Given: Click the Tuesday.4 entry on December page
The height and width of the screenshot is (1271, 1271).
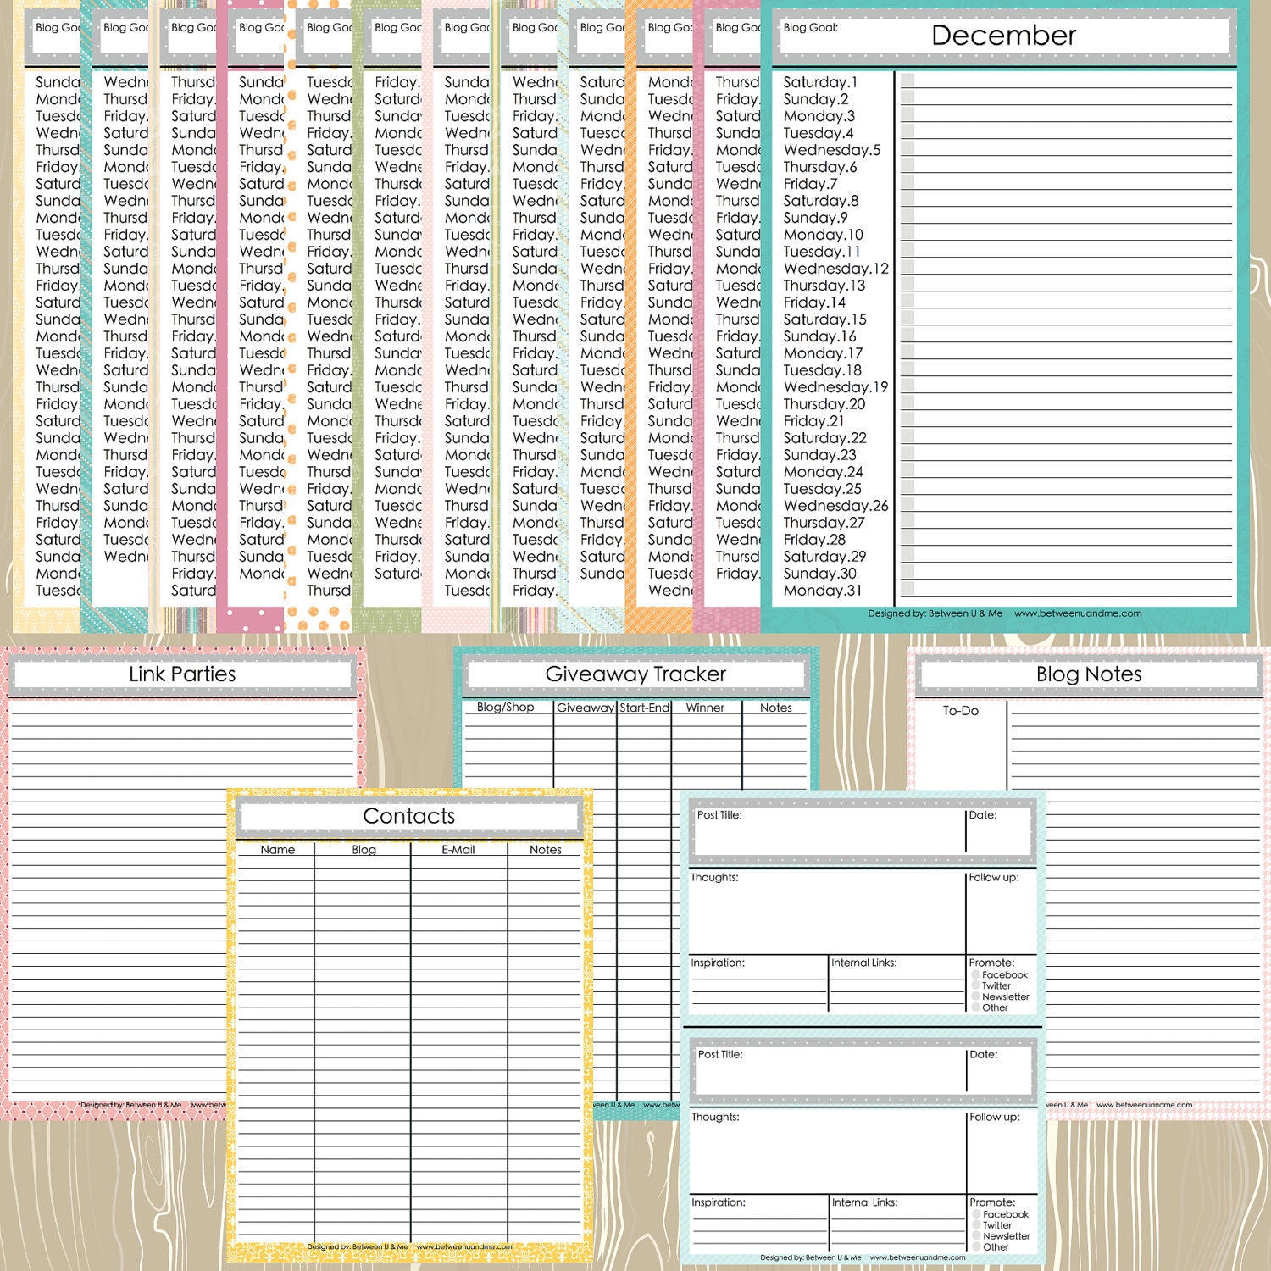Looking at the screenshot, I should coord(818,133).
